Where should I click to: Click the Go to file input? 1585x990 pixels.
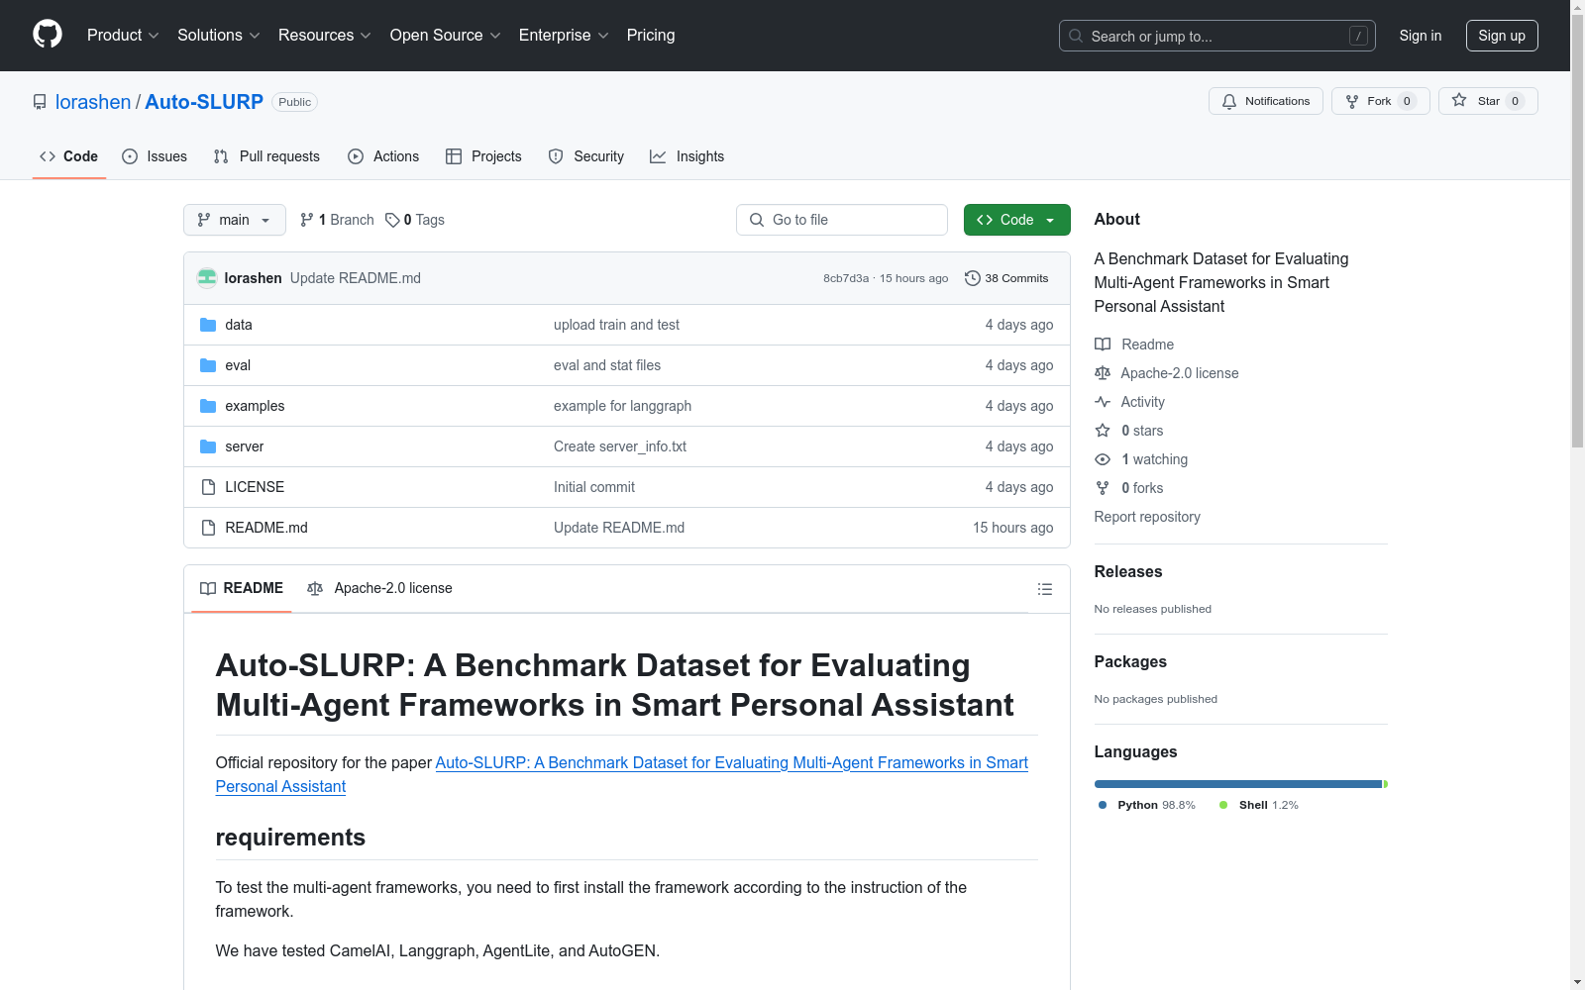842,220
